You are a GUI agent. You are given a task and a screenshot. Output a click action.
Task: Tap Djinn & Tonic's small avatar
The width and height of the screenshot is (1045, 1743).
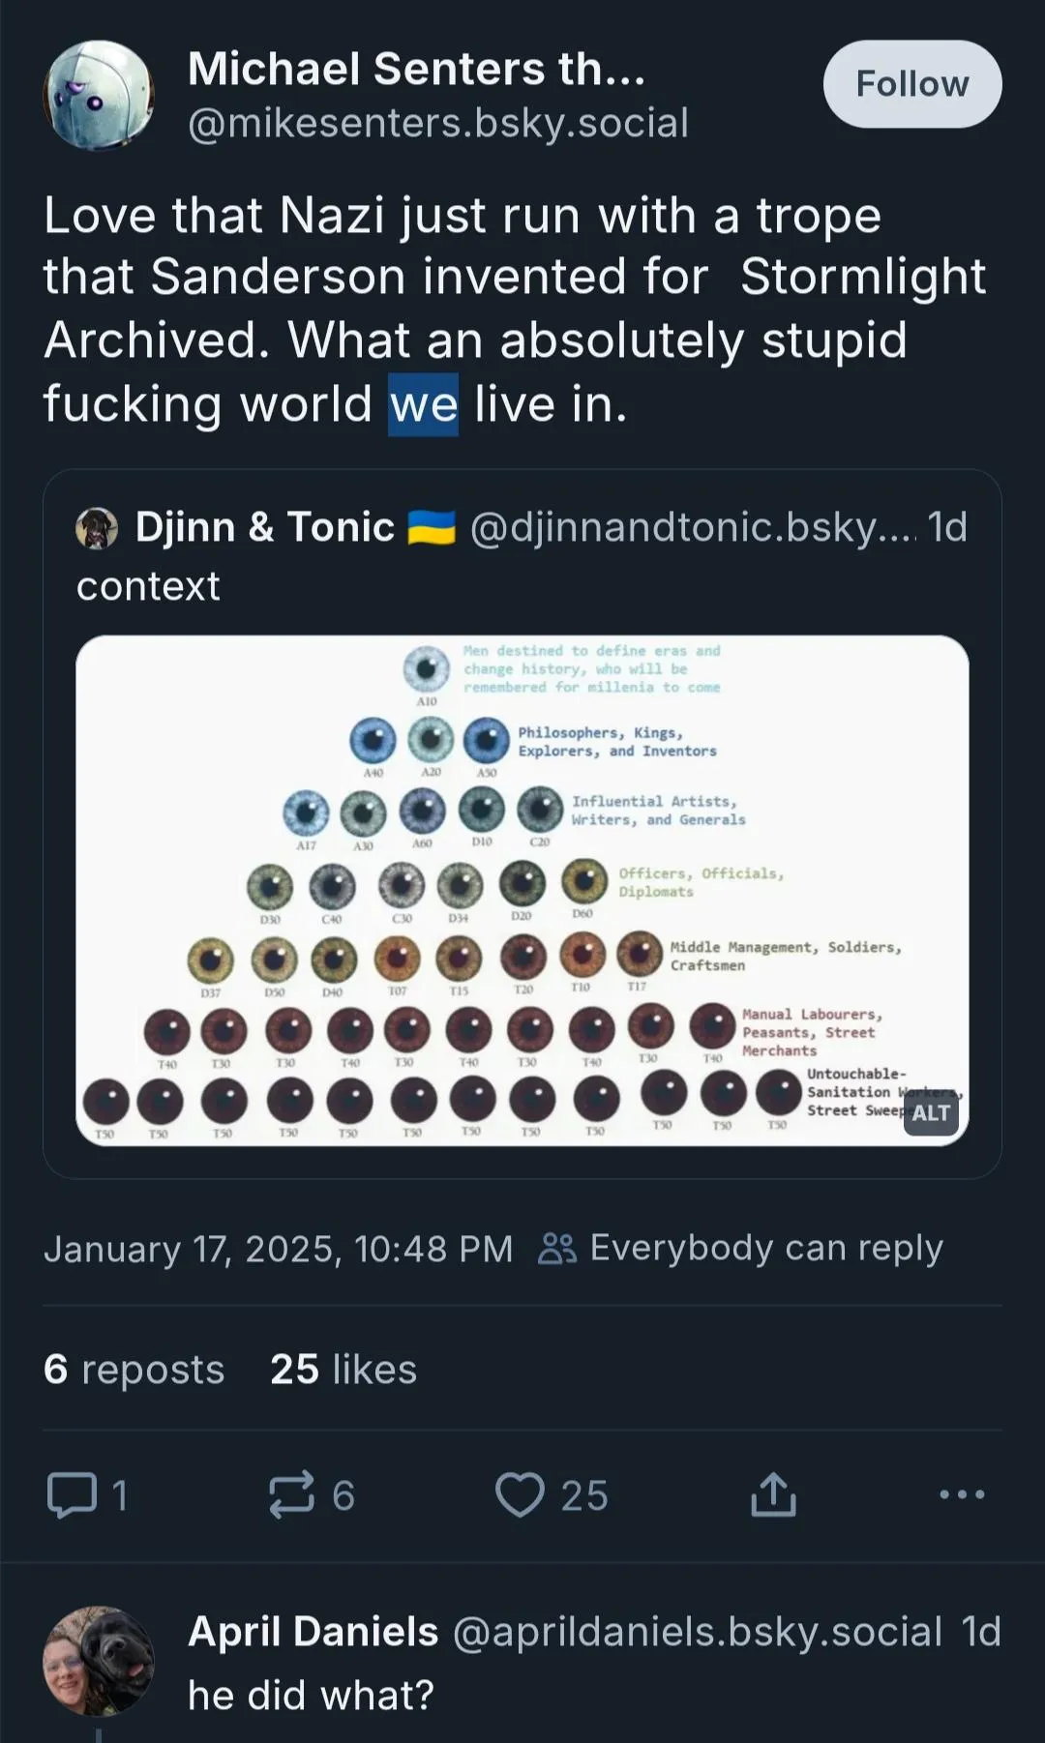97,528
